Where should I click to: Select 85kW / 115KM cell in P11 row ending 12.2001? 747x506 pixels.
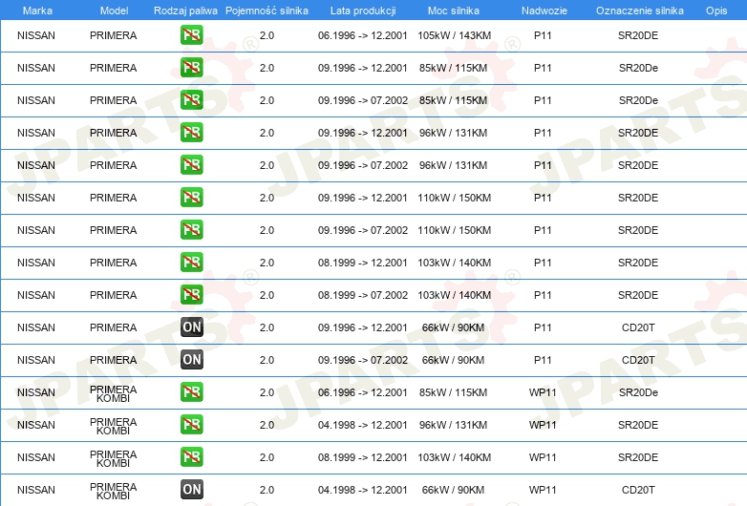[453, 68]
